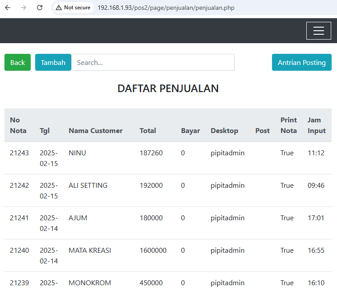Click the browser back arrow
Screen dimensions: 337x291
tap(8, 8)
